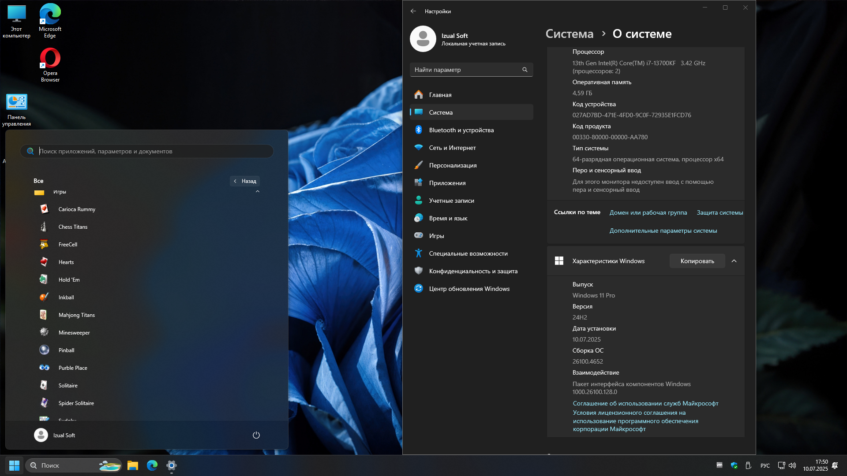Open Microsoft software license terms link
The height and width of the screenshot is (476, 847).
[635, 421]
